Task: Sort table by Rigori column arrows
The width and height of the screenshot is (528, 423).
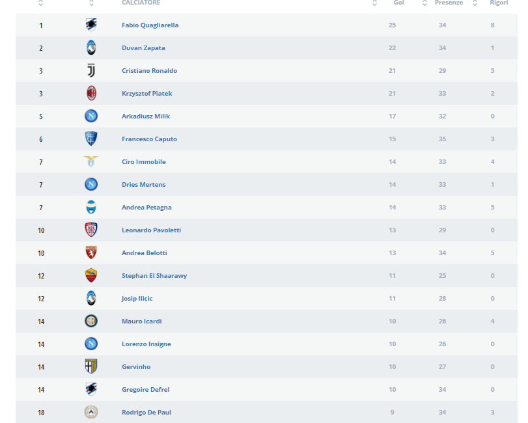Action: [475, 3]
